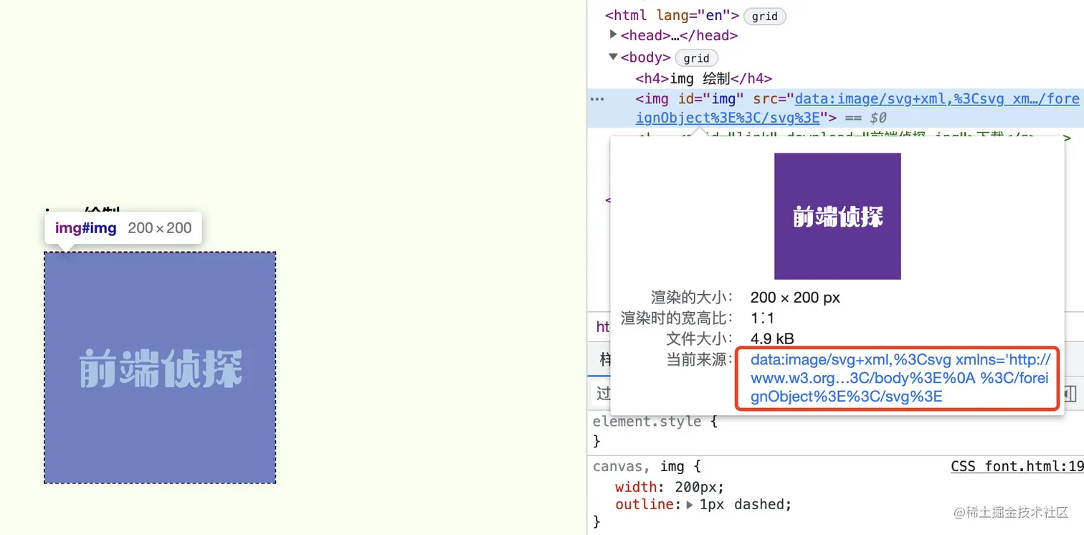
Task: Expand the outline shorthand property arrow
Action: [690, 504]
